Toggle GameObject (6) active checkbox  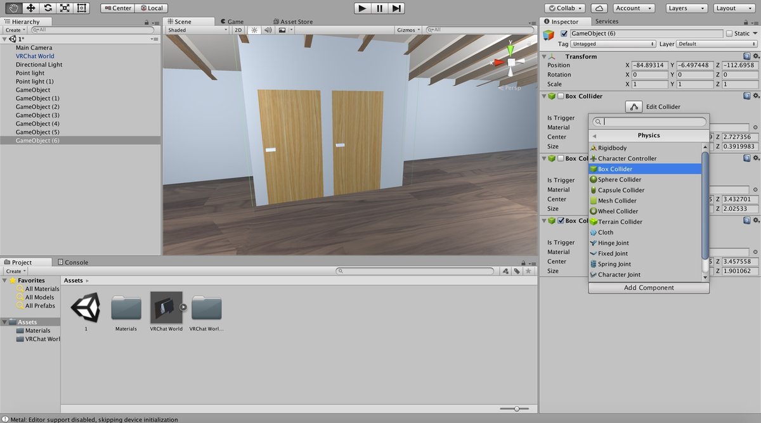tap(564, 34)
